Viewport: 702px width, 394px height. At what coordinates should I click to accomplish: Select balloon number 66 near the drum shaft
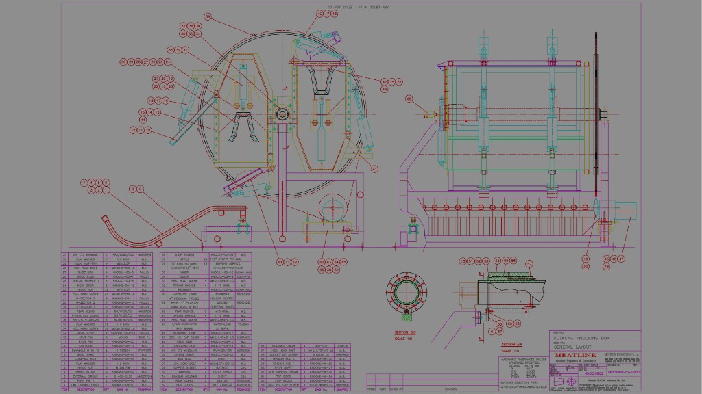(x=409, y=99)
